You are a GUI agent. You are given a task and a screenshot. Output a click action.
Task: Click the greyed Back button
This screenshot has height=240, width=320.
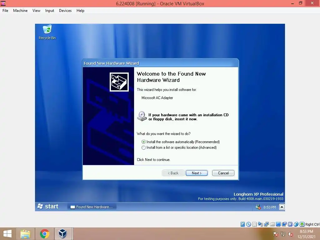[x=173, y=173]
